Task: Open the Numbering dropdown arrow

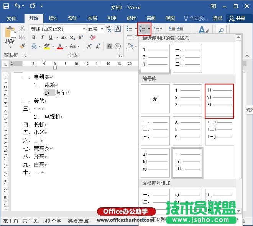Action: (x=149, y=29)
